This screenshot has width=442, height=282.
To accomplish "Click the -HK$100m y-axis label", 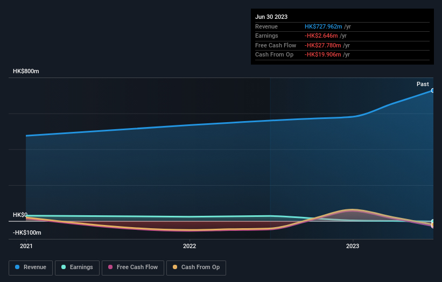I will click(x=27, y=232).
